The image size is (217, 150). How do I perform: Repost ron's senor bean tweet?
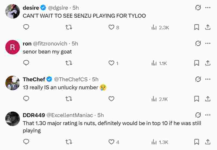click(x=69, y=63)
